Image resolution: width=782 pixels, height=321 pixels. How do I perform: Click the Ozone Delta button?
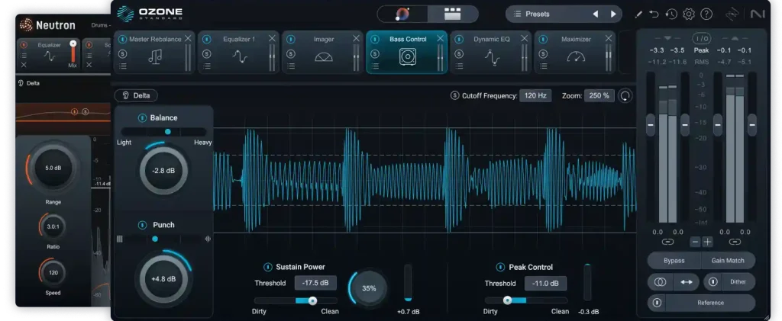136,95
